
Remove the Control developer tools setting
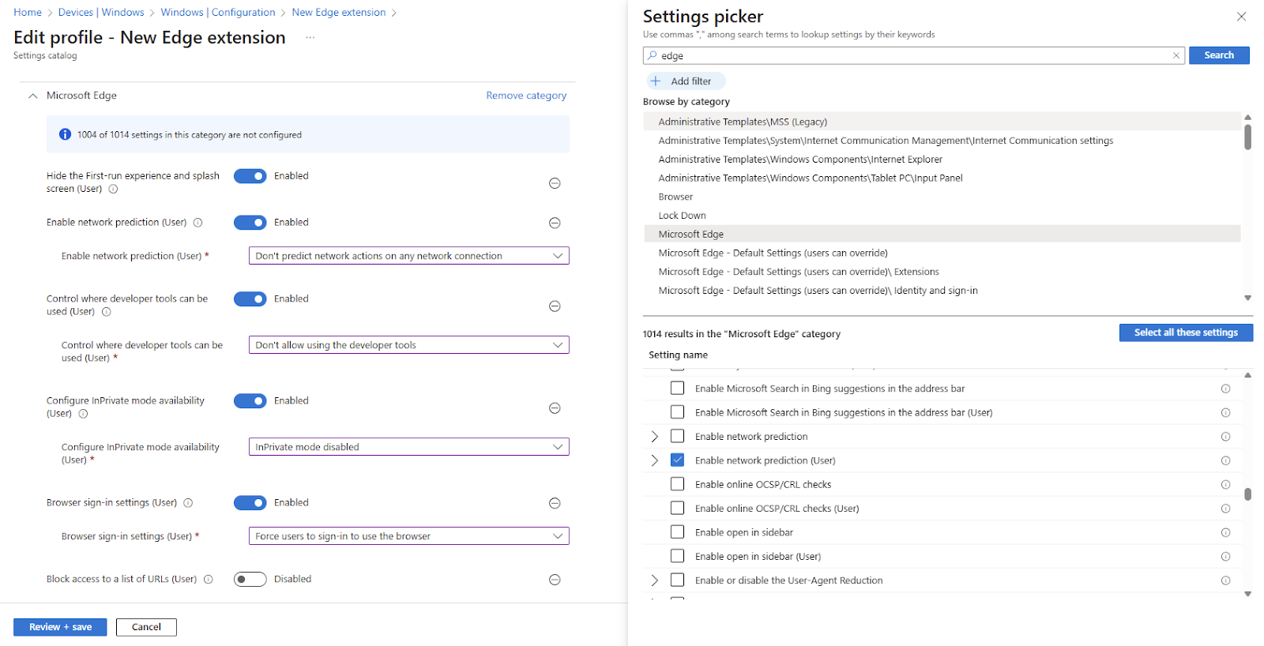(555, 306)
